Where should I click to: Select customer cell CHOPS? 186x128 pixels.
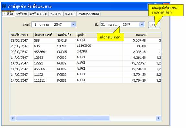click(x=99, y=52)
